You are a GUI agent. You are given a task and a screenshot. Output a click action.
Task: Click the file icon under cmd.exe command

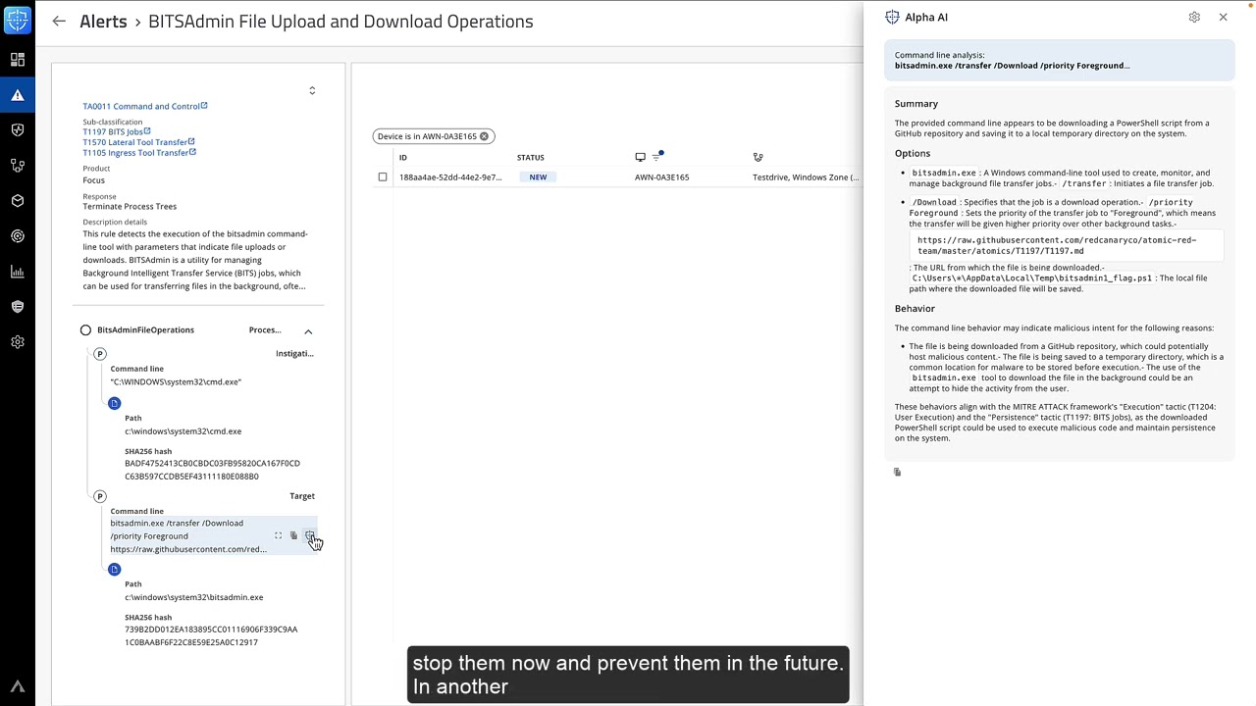[114, 403]
